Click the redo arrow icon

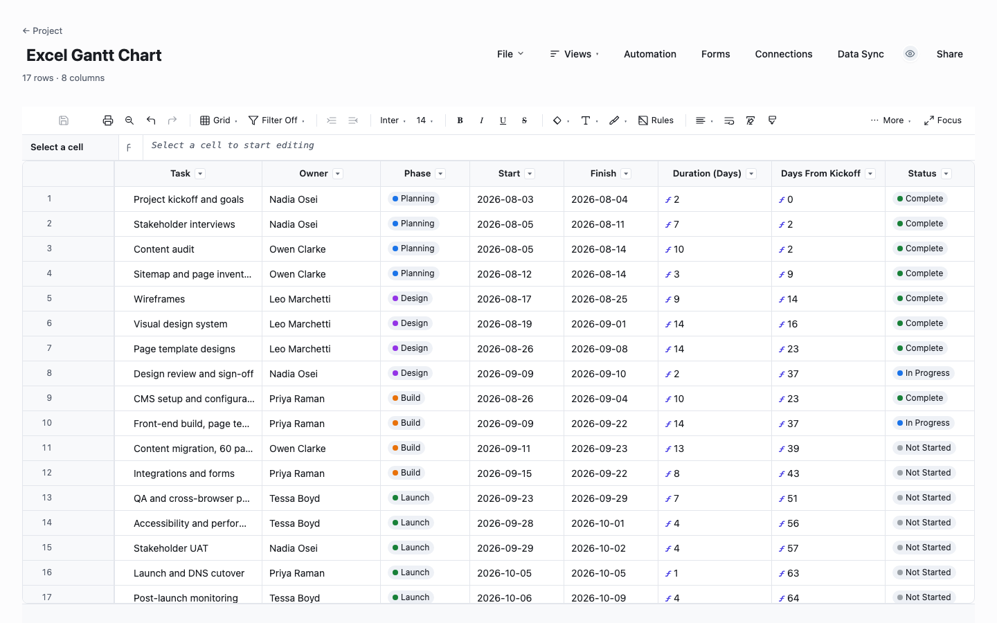pyautogui.click(x=172, y=120)
